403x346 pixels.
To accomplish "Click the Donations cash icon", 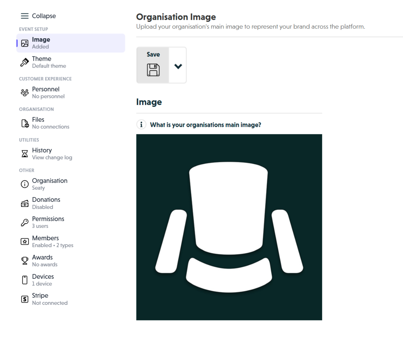I will (x=25, y=203).
